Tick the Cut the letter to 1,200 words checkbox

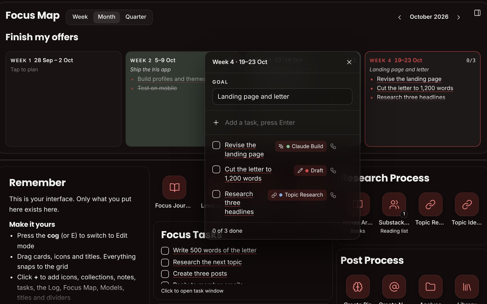[216, 169]
